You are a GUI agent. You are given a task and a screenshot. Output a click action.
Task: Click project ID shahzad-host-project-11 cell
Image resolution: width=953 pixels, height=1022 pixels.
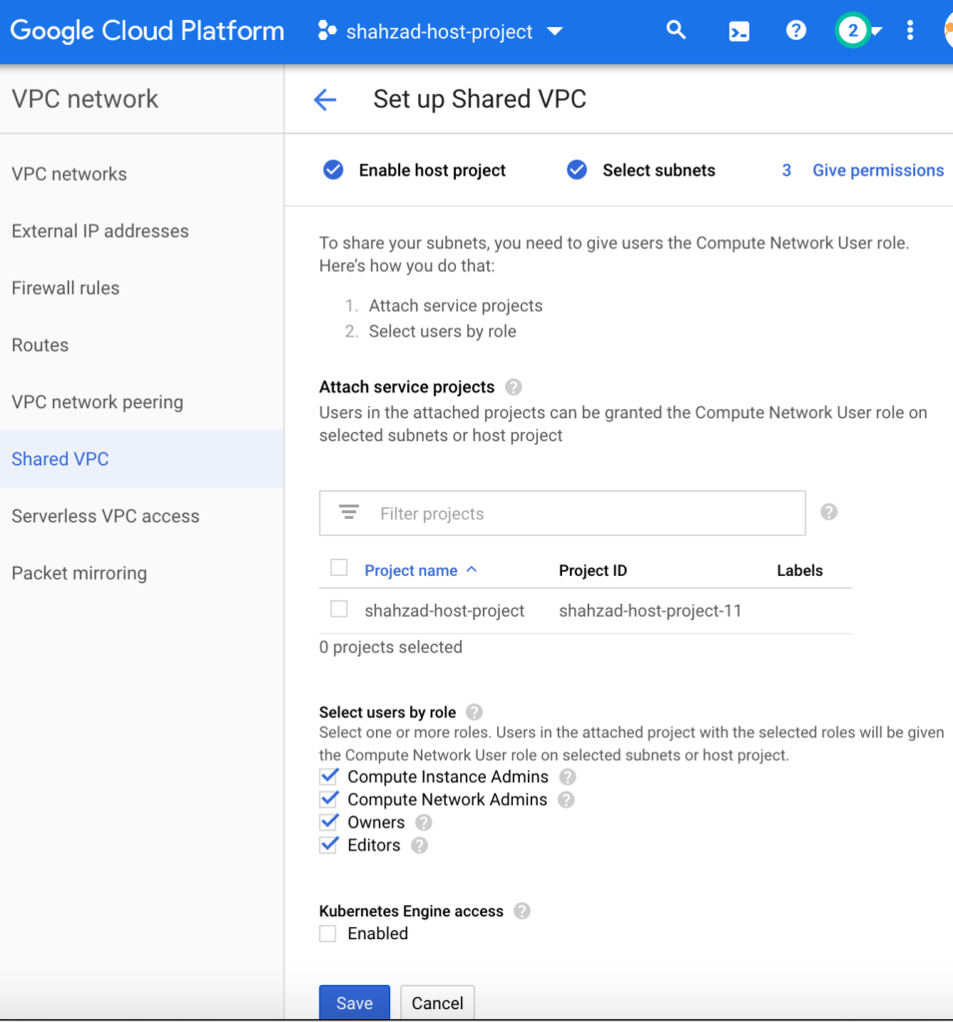pos(650,611)
